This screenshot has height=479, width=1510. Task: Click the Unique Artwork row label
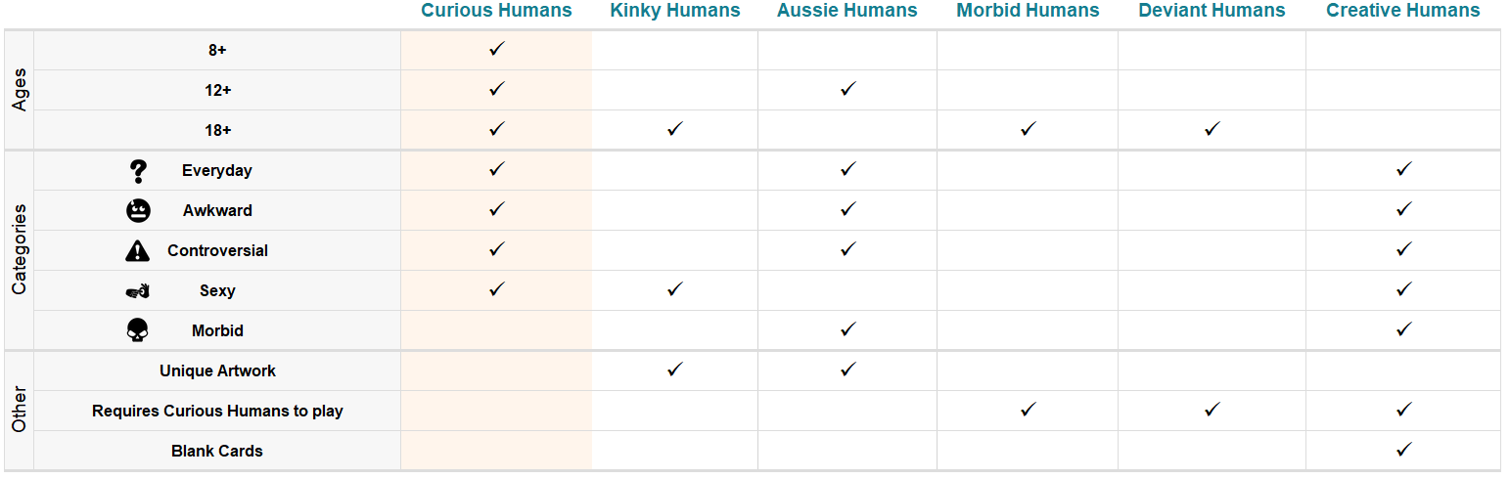(217, 371)
